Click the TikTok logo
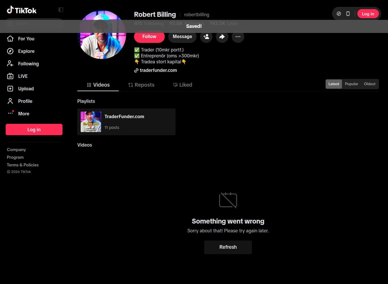The width and height of the screenshot is (388, 284). click(22, 10)
